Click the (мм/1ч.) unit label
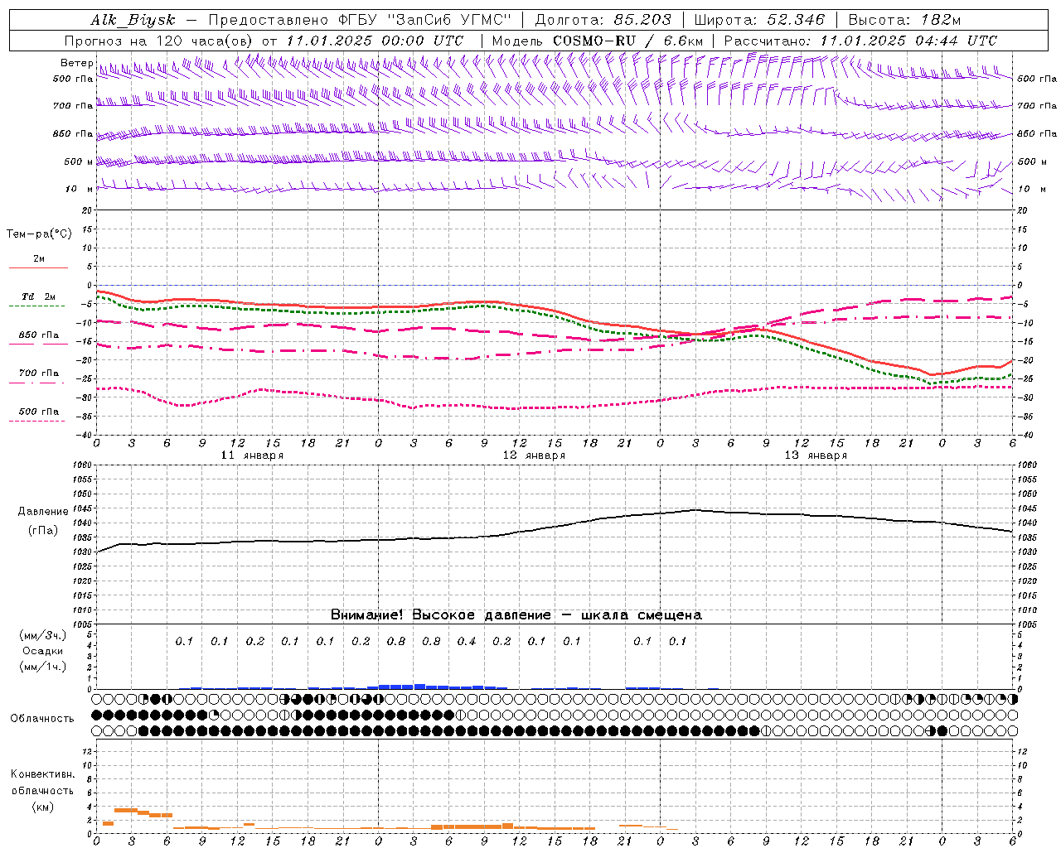 point(43,667)
